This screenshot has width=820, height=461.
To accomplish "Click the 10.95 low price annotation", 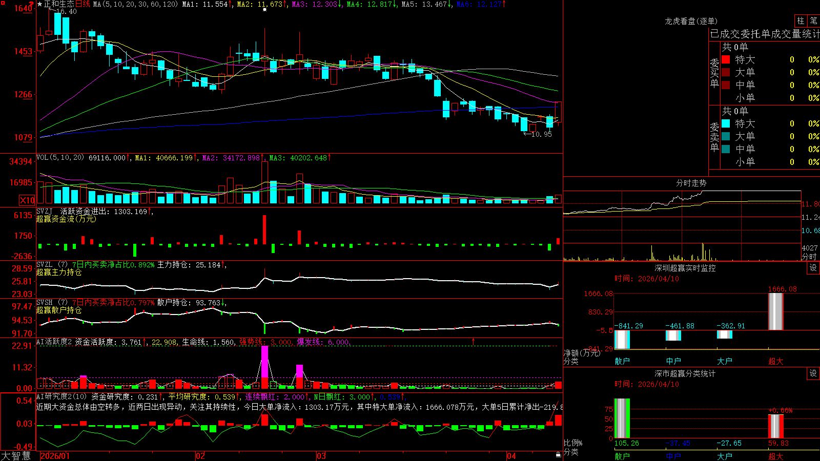I will click(x=541, y=134).
